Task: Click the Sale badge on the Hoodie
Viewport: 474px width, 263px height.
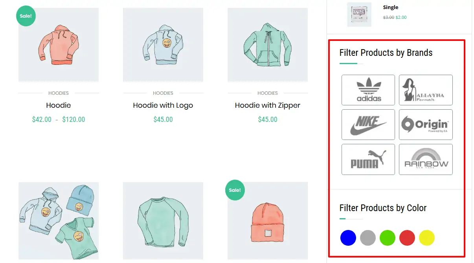Action: pos(26,16)
